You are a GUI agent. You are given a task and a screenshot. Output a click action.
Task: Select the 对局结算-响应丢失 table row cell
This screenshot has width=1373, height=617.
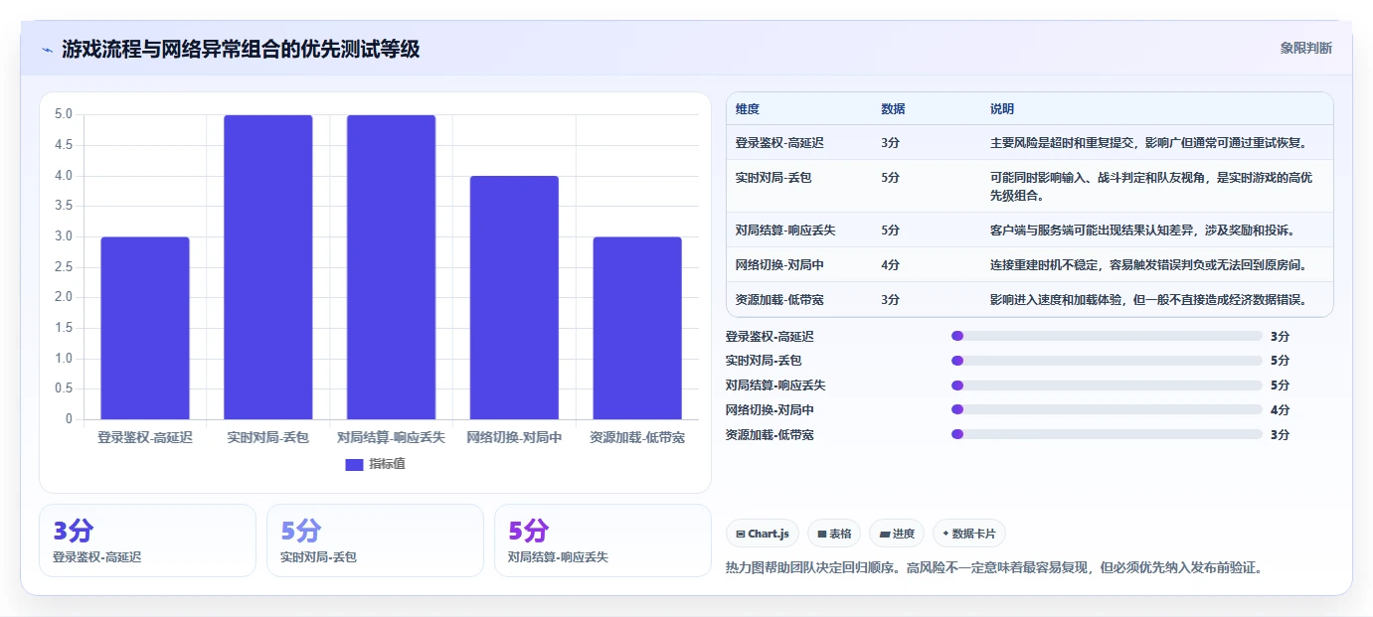coord(785,230)
